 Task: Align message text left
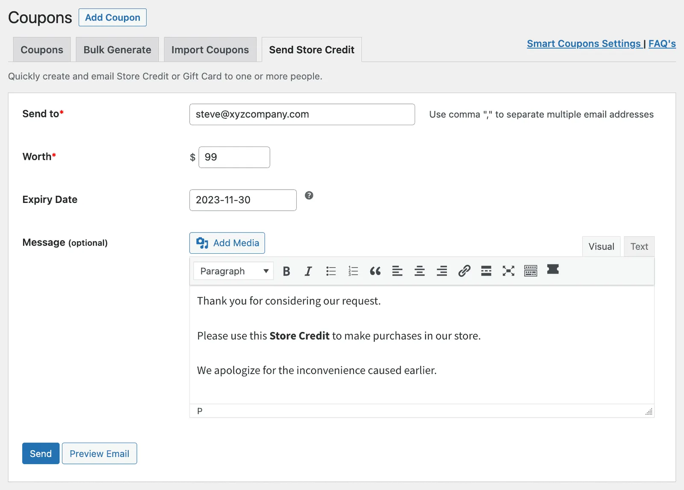pyautogui.click(x=398, y=271)
